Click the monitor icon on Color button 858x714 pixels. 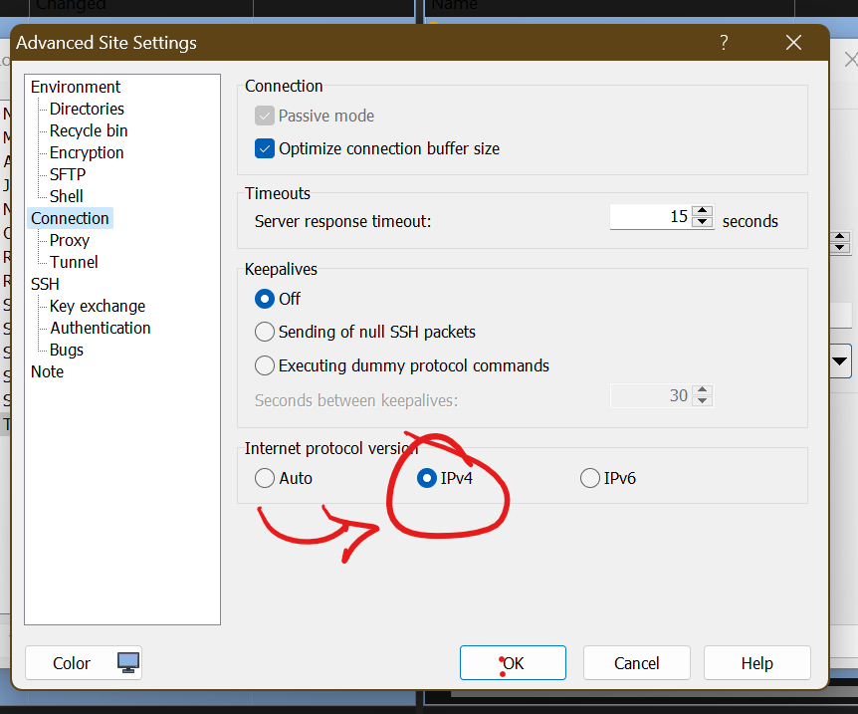127,662
